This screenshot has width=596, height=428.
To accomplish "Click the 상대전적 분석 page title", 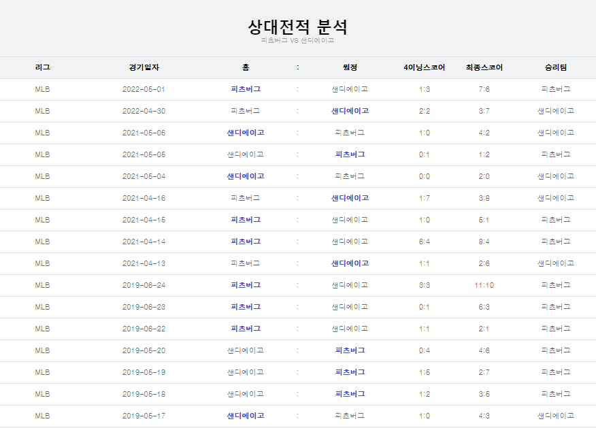I will tap(297, 27).
